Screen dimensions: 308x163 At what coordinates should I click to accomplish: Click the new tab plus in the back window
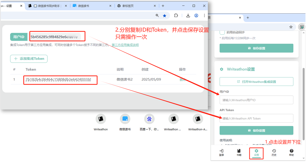[248, 18]
